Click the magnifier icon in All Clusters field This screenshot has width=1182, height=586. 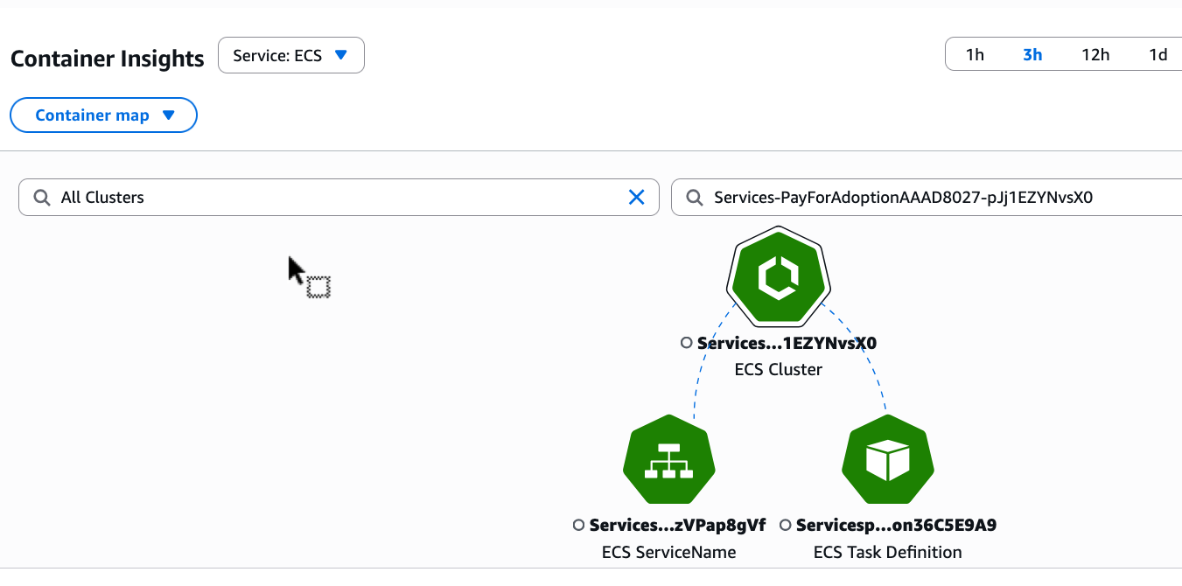point(41,198)
